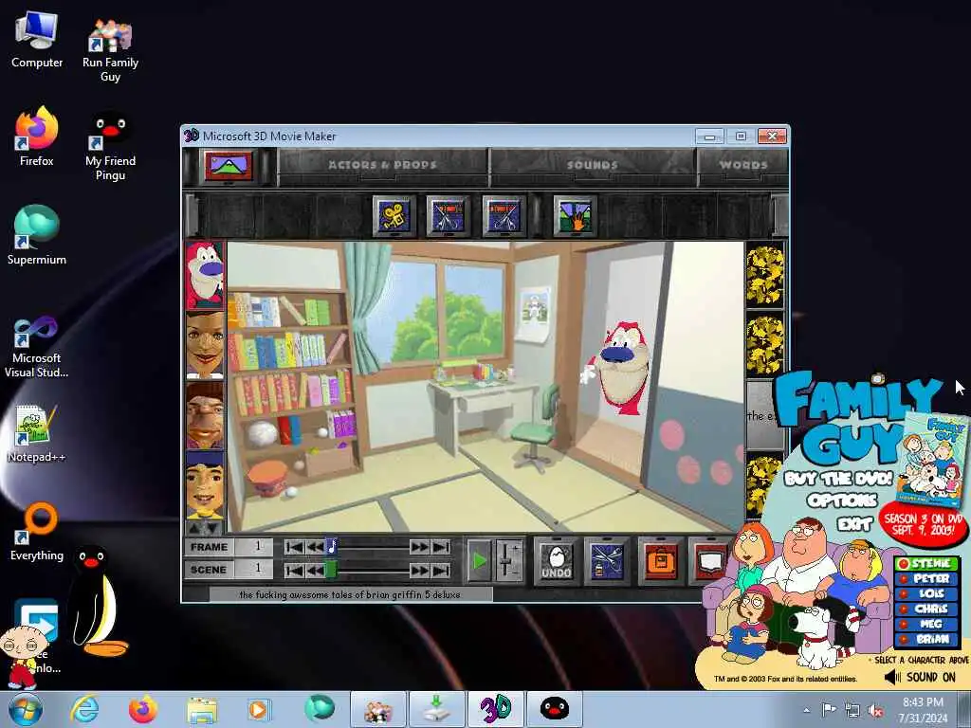Click the hand-over-landscape scene tool
This screenshot has width=971, height=728.
pyautogui.click(x=575, y=216)
